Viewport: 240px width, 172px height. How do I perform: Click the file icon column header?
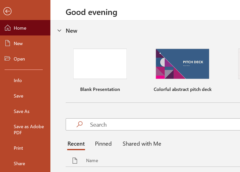[x=75, y=161]
